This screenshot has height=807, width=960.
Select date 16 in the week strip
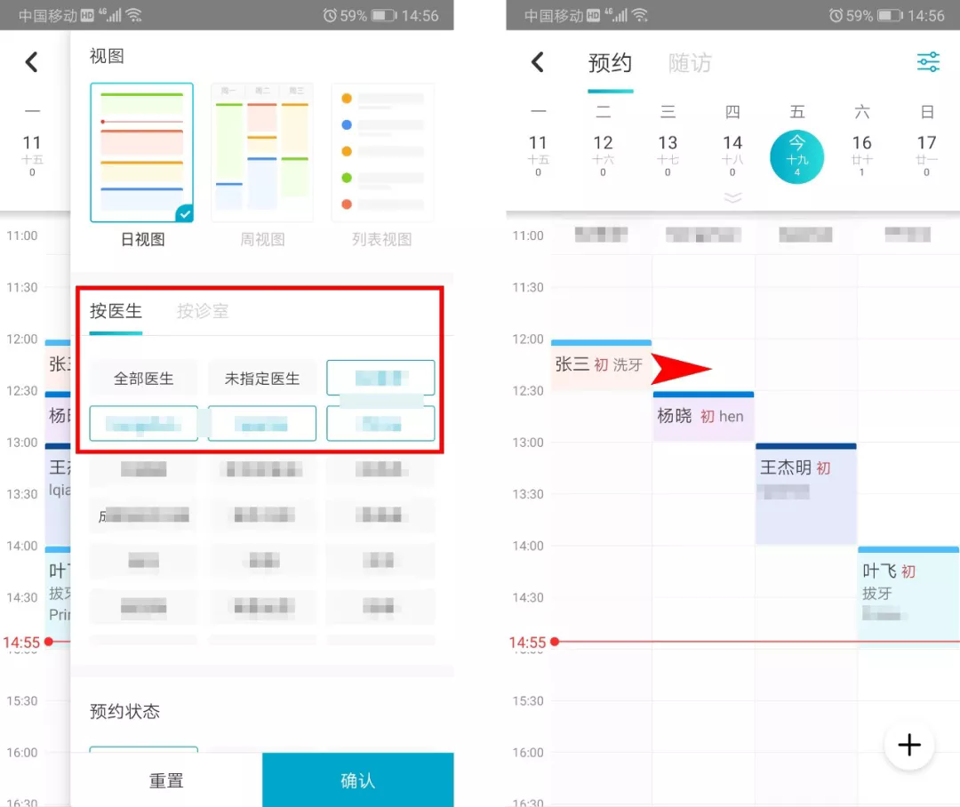pyautogui.click(x=861, y=155)
